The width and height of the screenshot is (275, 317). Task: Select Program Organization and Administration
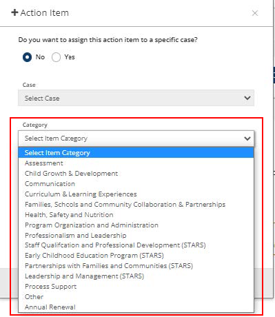(x=136, y=225)
